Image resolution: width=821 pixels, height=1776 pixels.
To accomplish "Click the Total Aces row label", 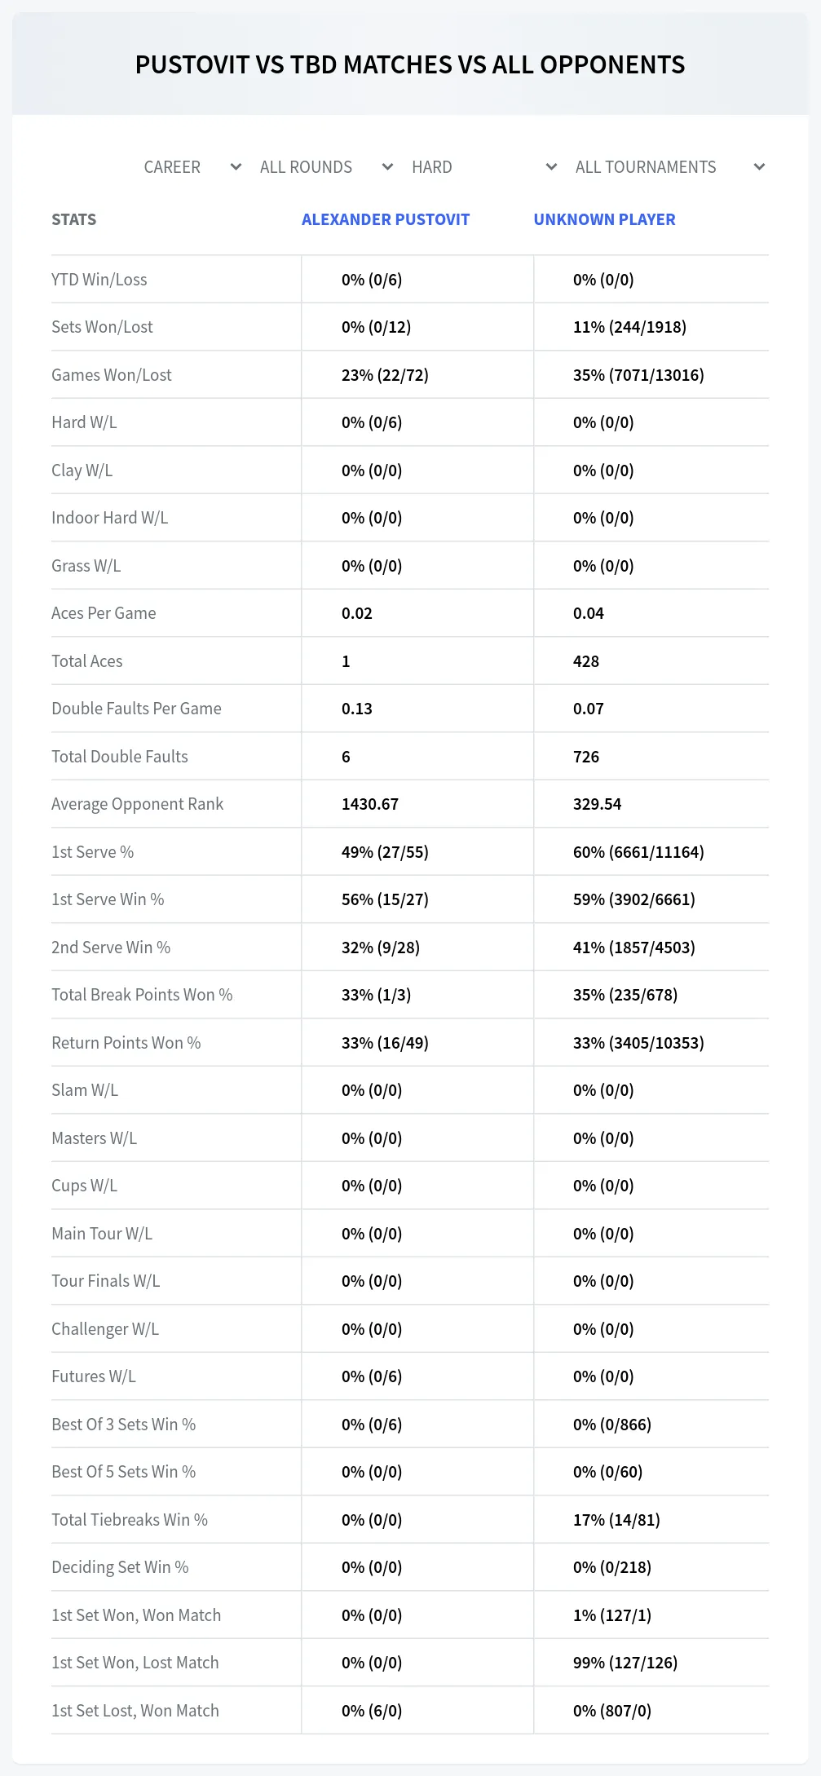I will click(87, 661).
